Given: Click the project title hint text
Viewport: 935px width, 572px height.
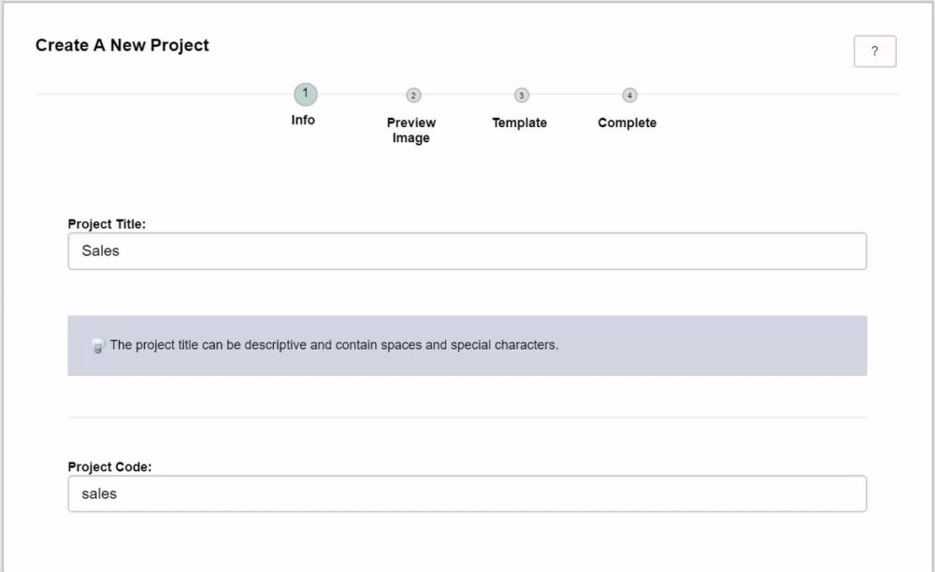Looking at the screenshot, I should [x=334, y=345].
